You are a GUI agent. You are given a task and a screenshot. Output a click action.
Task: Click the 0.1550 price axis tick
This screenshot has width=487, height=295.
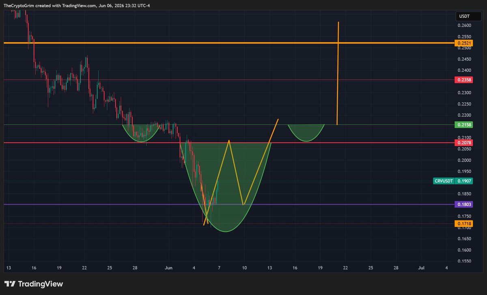464,261
